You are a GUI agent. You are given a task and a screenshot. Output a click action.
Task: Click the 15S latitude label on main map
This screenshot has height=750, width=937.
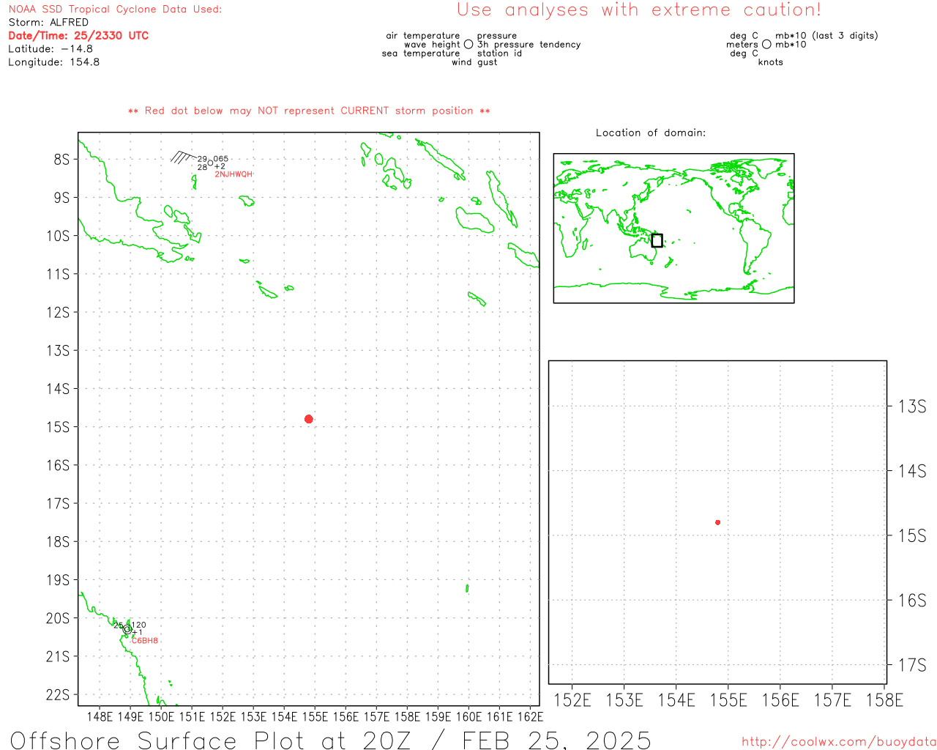click(58, 427)
